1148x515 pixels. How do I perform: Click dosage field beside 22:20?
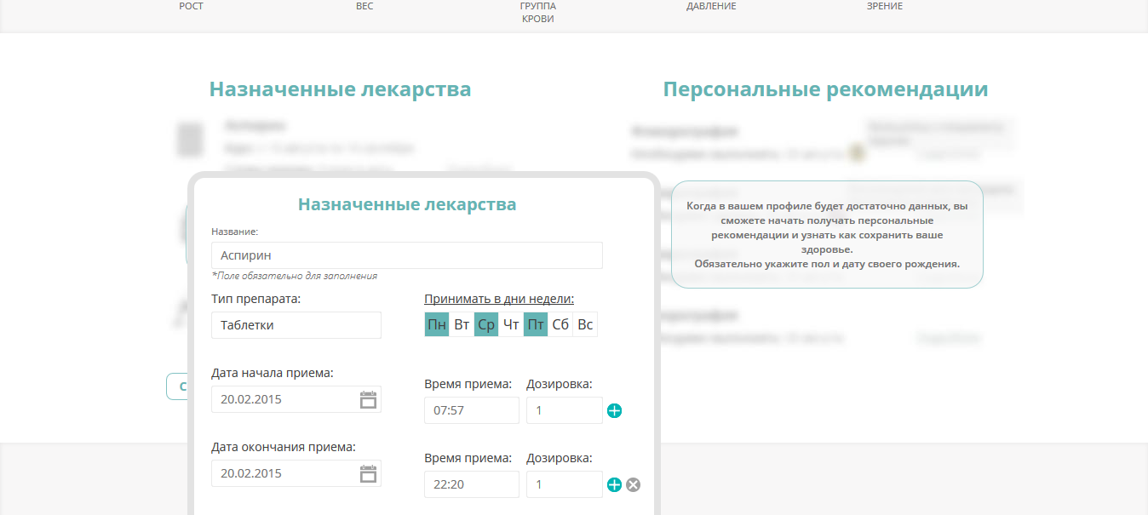[564, 484]
